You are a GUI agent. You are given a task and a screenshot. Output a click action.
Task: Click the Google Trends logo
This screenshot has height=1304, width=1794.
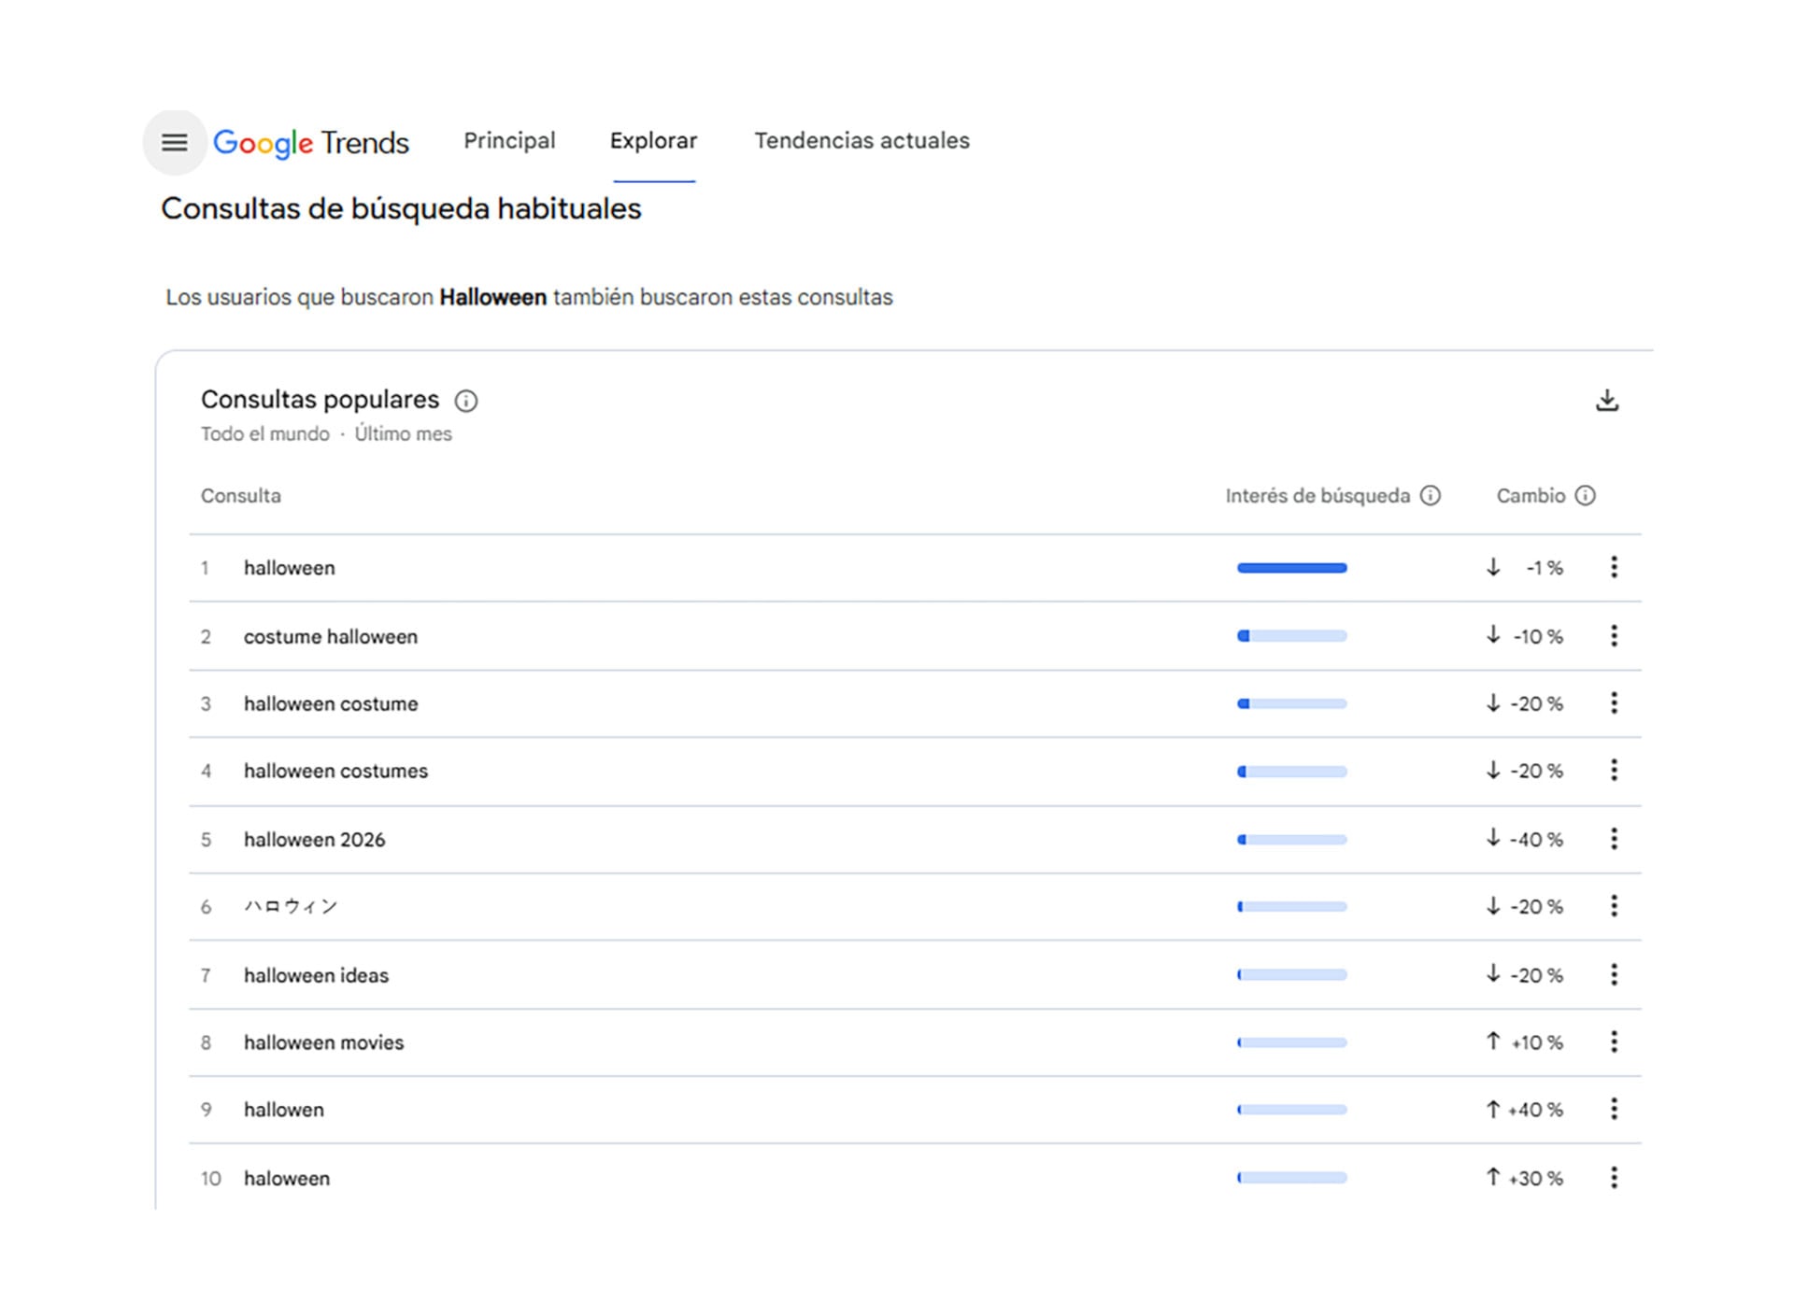311,143
